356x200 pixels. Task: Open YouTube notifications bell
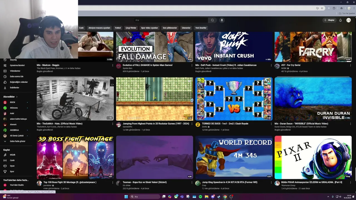[x=340, y=20]
